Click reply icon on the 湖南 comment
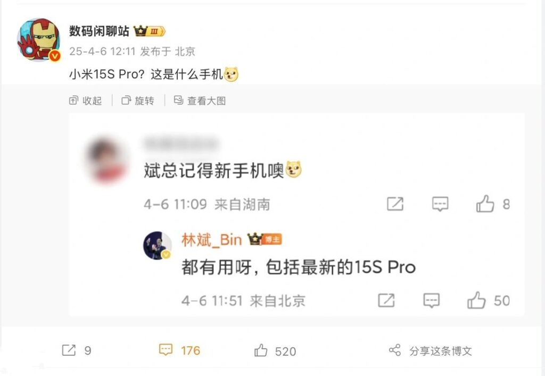This screenshot has height=376, width=545. (440, 204)
